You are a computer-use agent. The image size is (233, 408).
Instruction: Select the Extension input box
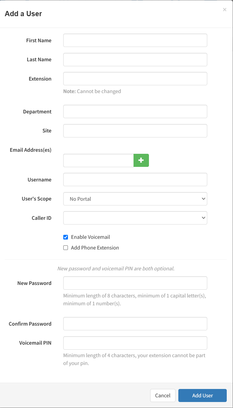[135, 79]
